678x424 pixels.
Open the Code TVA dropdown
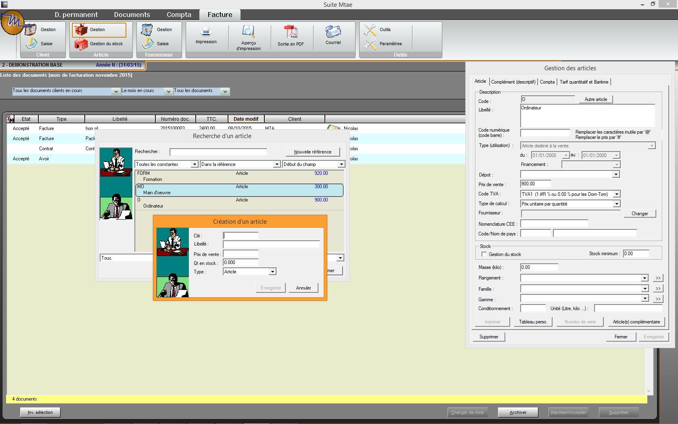click(616, 194)
